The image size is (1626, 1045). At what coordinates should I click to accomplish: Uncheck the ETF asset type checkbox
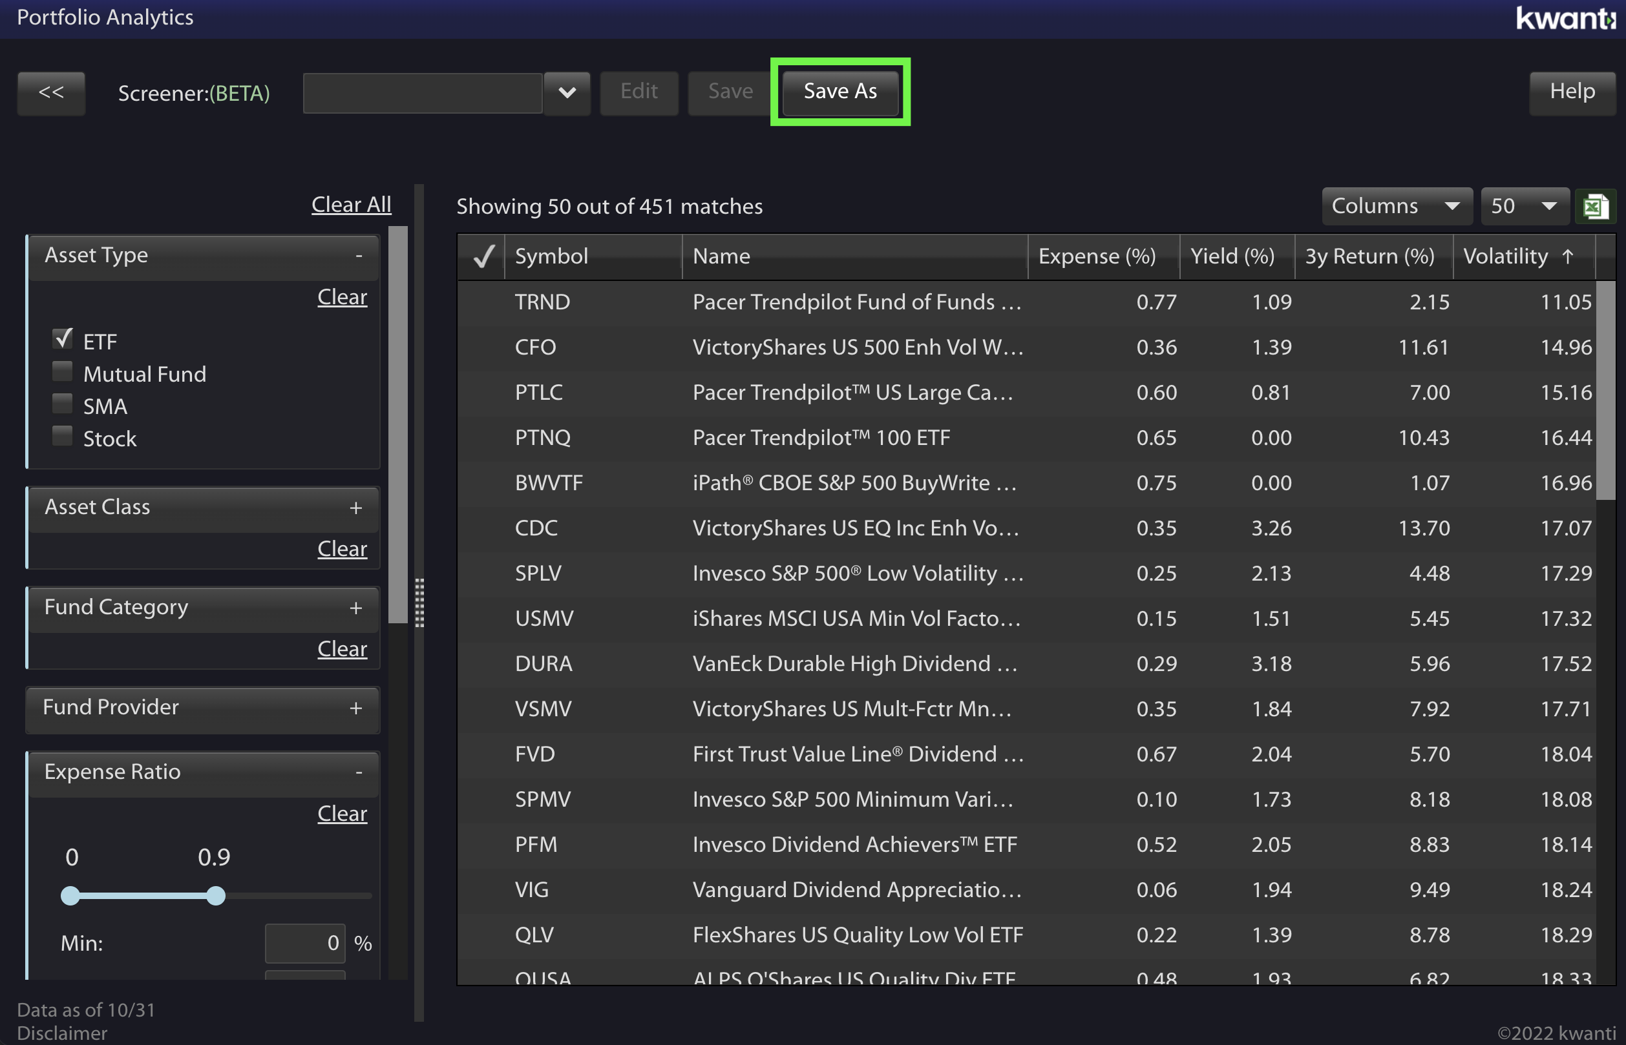coord(63,338)
